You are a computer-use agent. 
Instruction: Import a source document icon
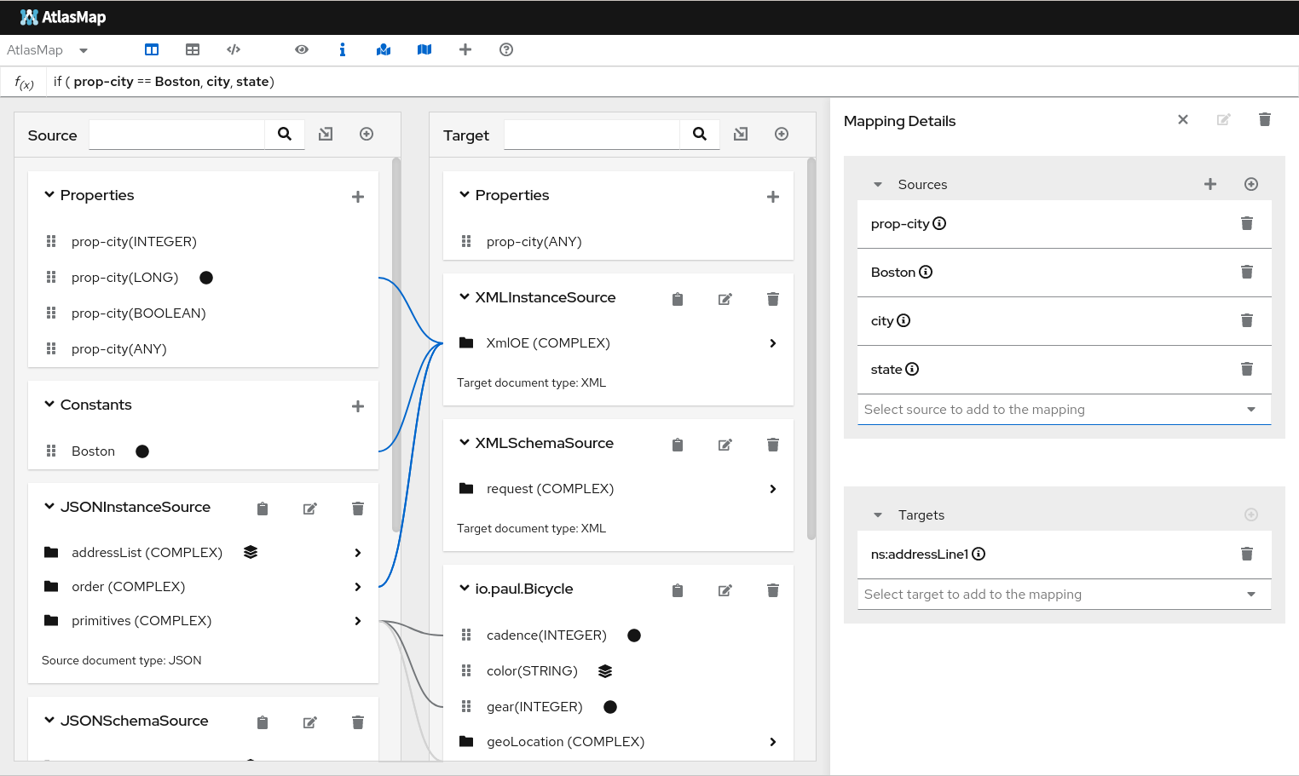pyautogui.click(x=326, y=134)
